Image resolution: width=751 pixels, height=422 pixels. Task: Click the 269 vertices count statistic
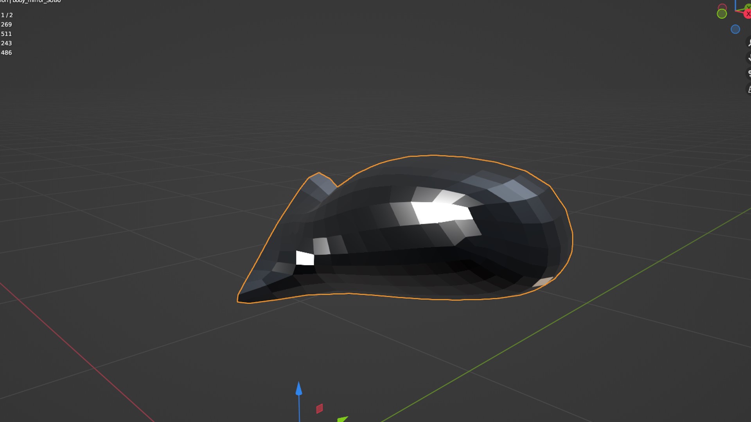6,25
